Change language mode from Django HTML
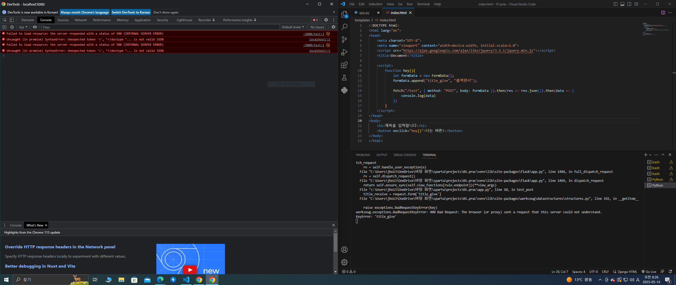The width and height of the screenshot is (676, 285). [627, 272]
